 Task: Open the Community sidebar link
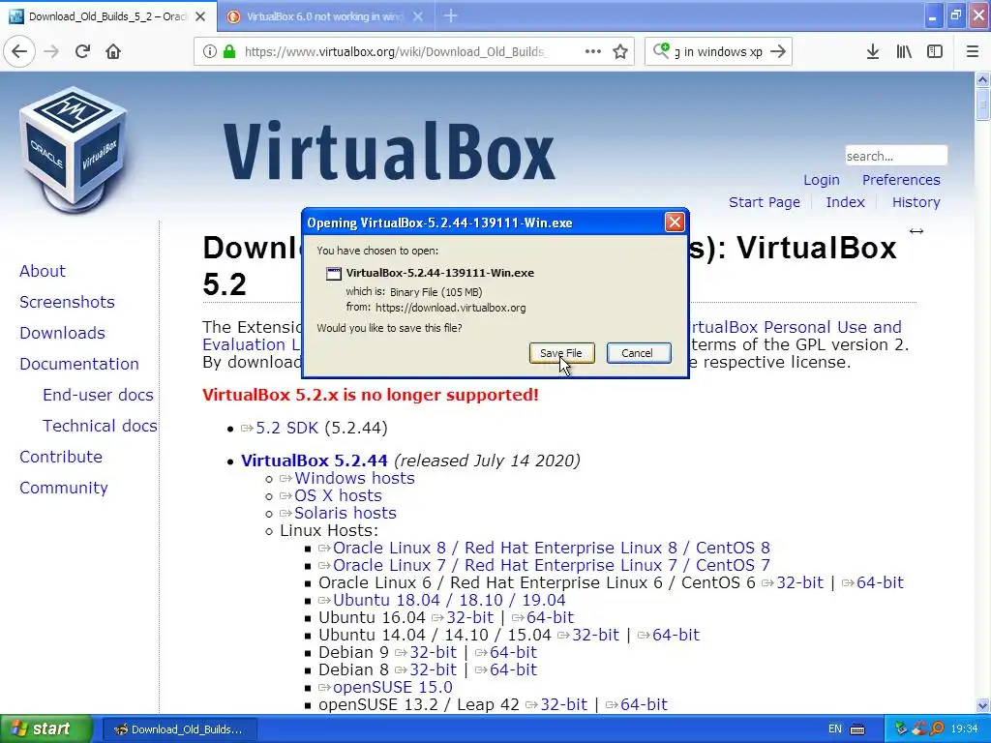point(63,488)
